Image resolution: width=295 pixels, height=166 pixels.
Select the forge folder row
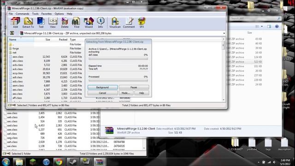click(x=47, y=48)
